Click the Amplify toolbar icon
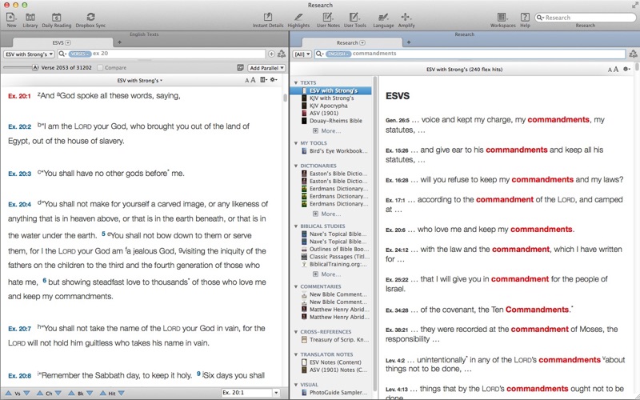 pos(406,17)
